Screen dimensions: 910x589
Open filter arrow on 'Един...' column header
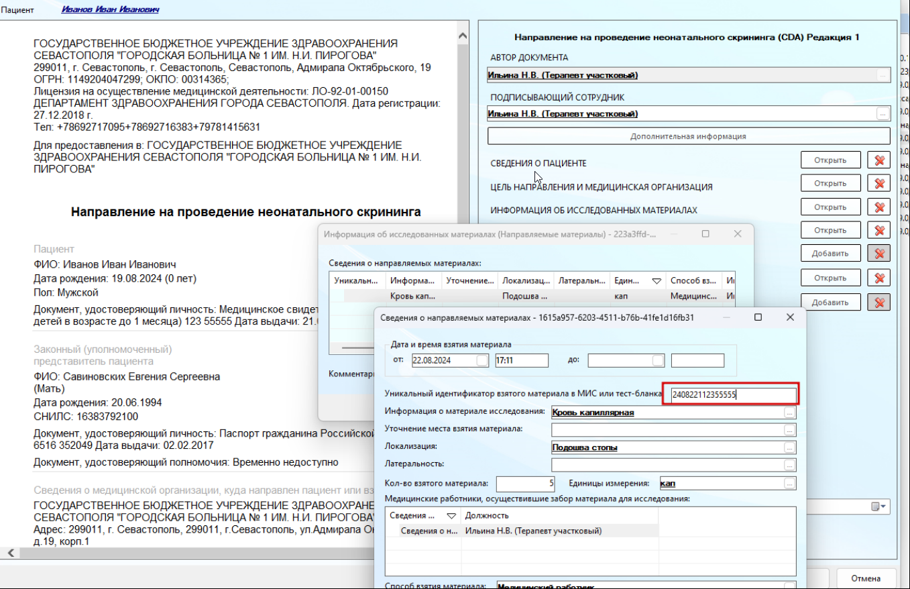coord(657,282)
